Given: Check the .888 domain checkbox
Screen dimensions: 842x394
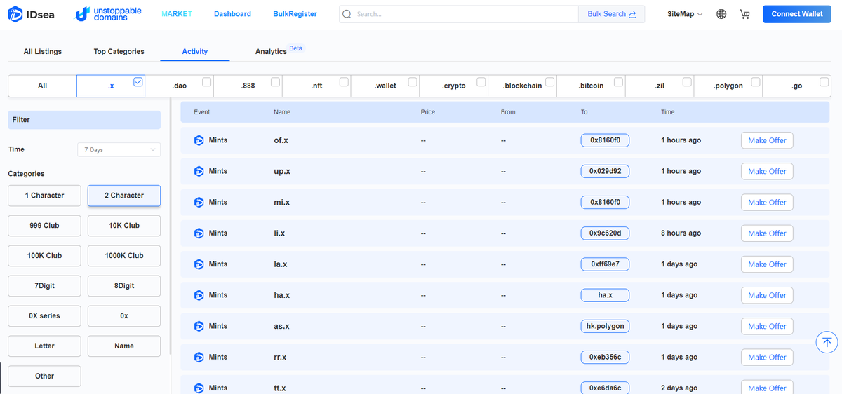Looking at the screenshot, I should 276,82.
